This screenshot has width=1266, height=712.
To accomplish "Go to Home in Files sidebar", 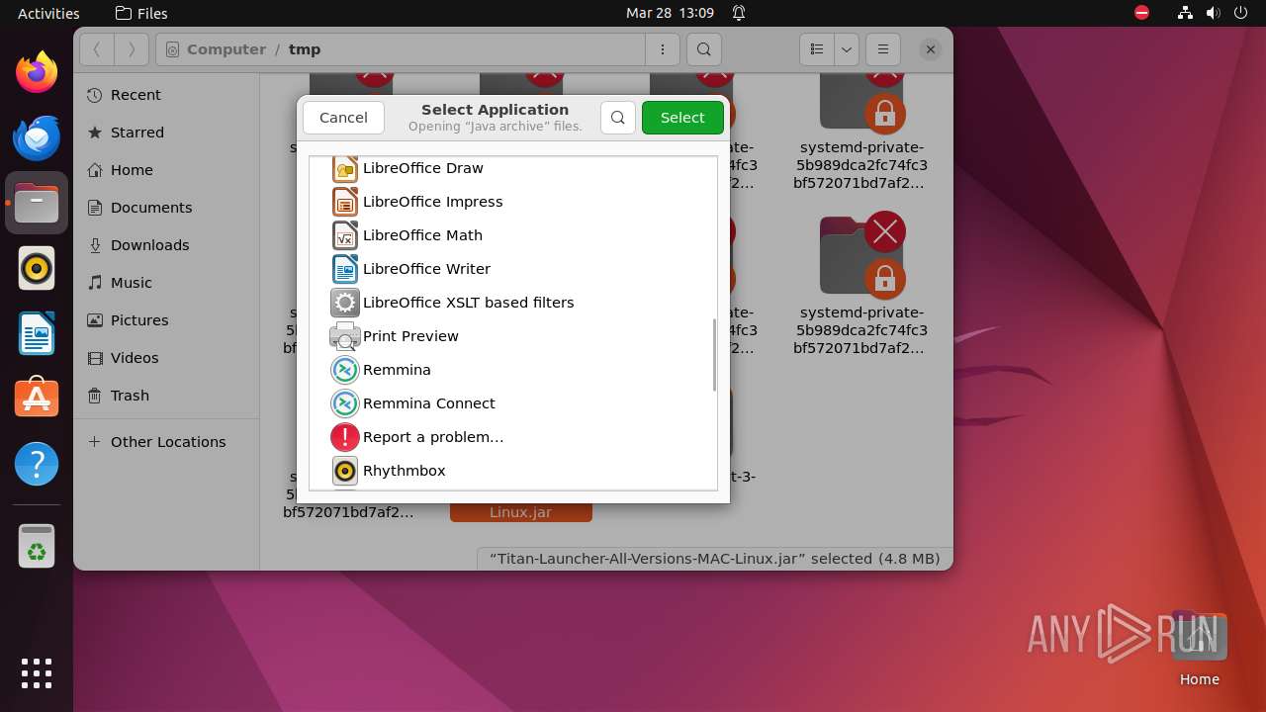I will pyautogui.click(x=166, y=170).
